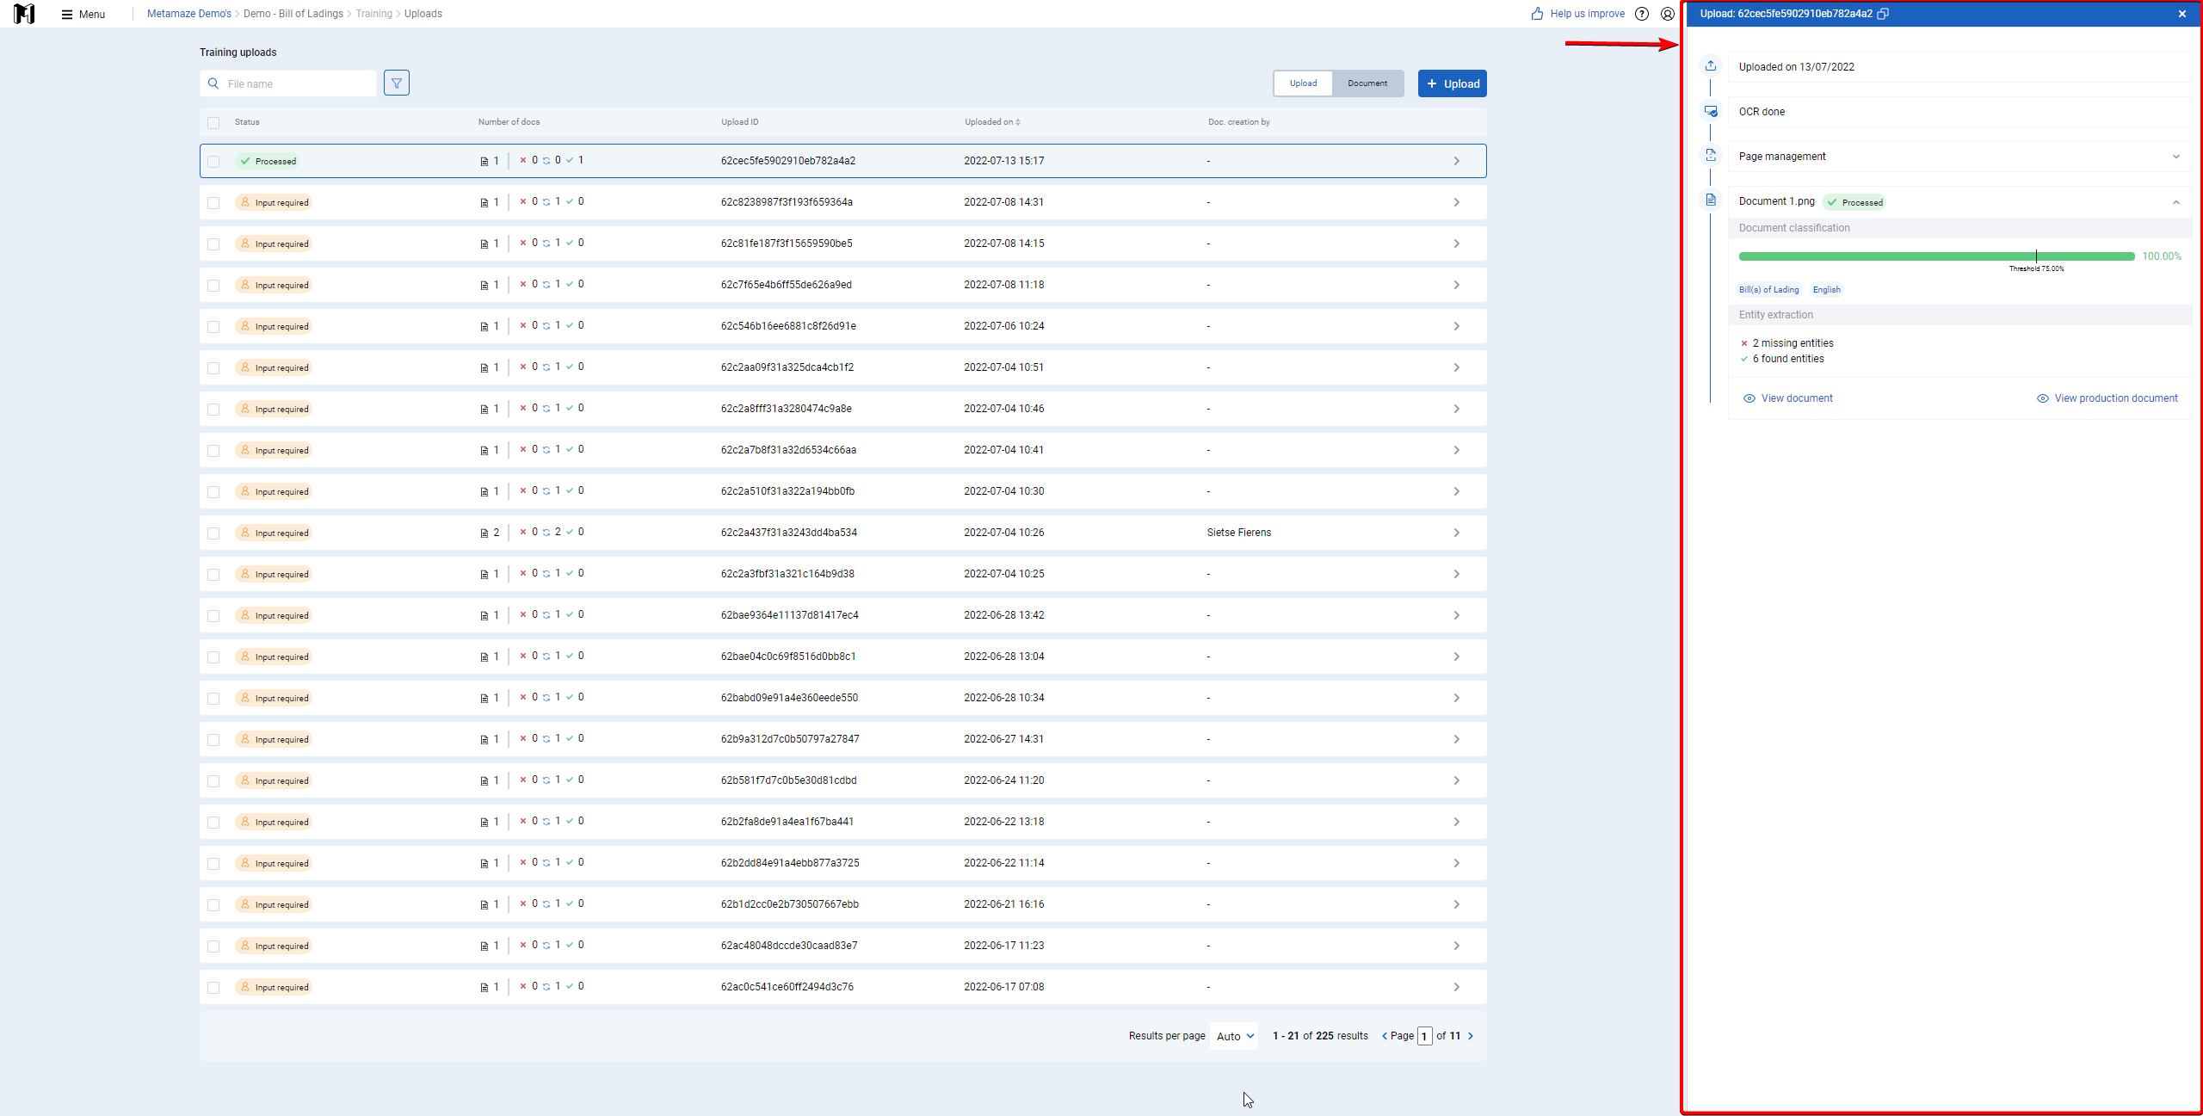Screen dimensions: 2203x1116
Task: Open row chevron for upload 62b581f7d7c0b5e30d81cdbd
Action: [x=1457, y=780]
